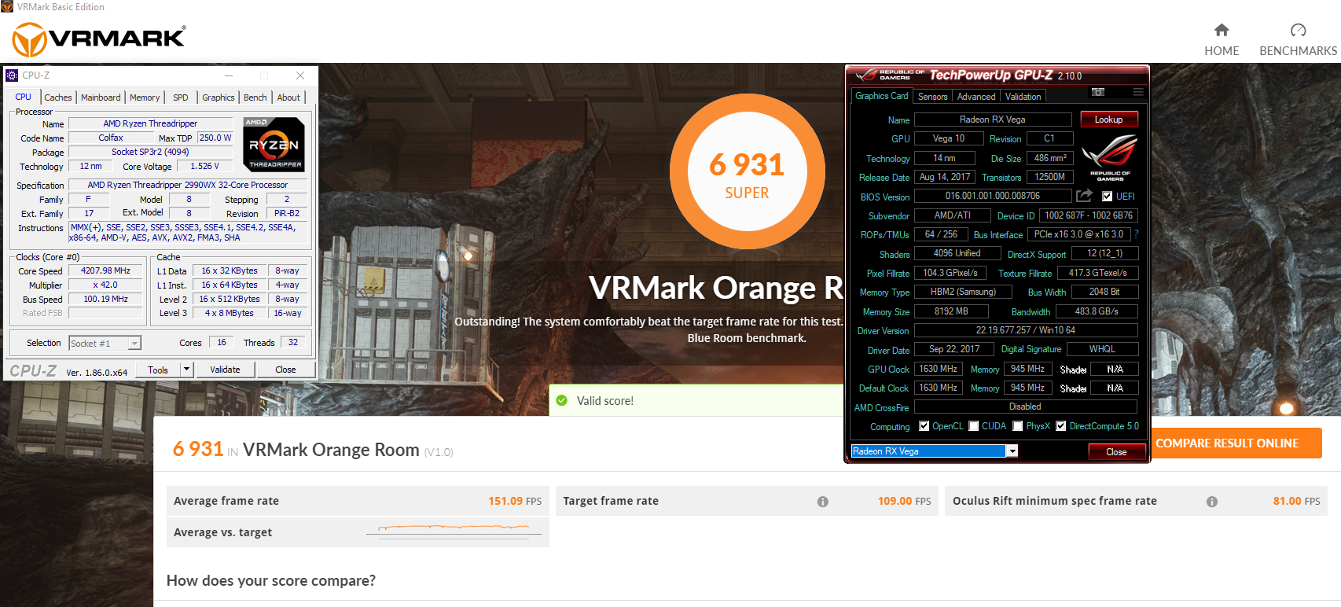This screenshot has width=1341, height=607.
Task: Click the orange 6 931 score circle
Action: (x=748, y=171)
